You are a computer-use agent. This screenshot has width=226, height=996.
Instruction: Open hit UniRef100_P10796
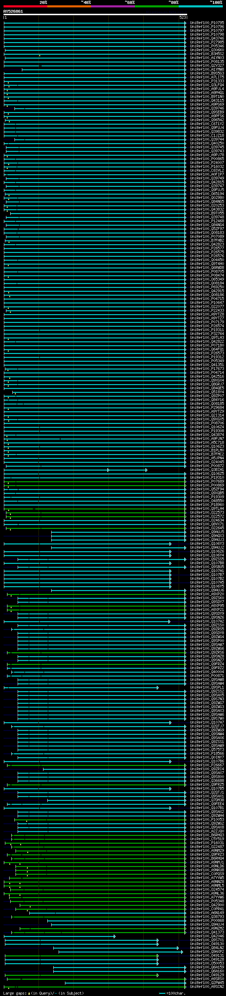click(207, 27)
